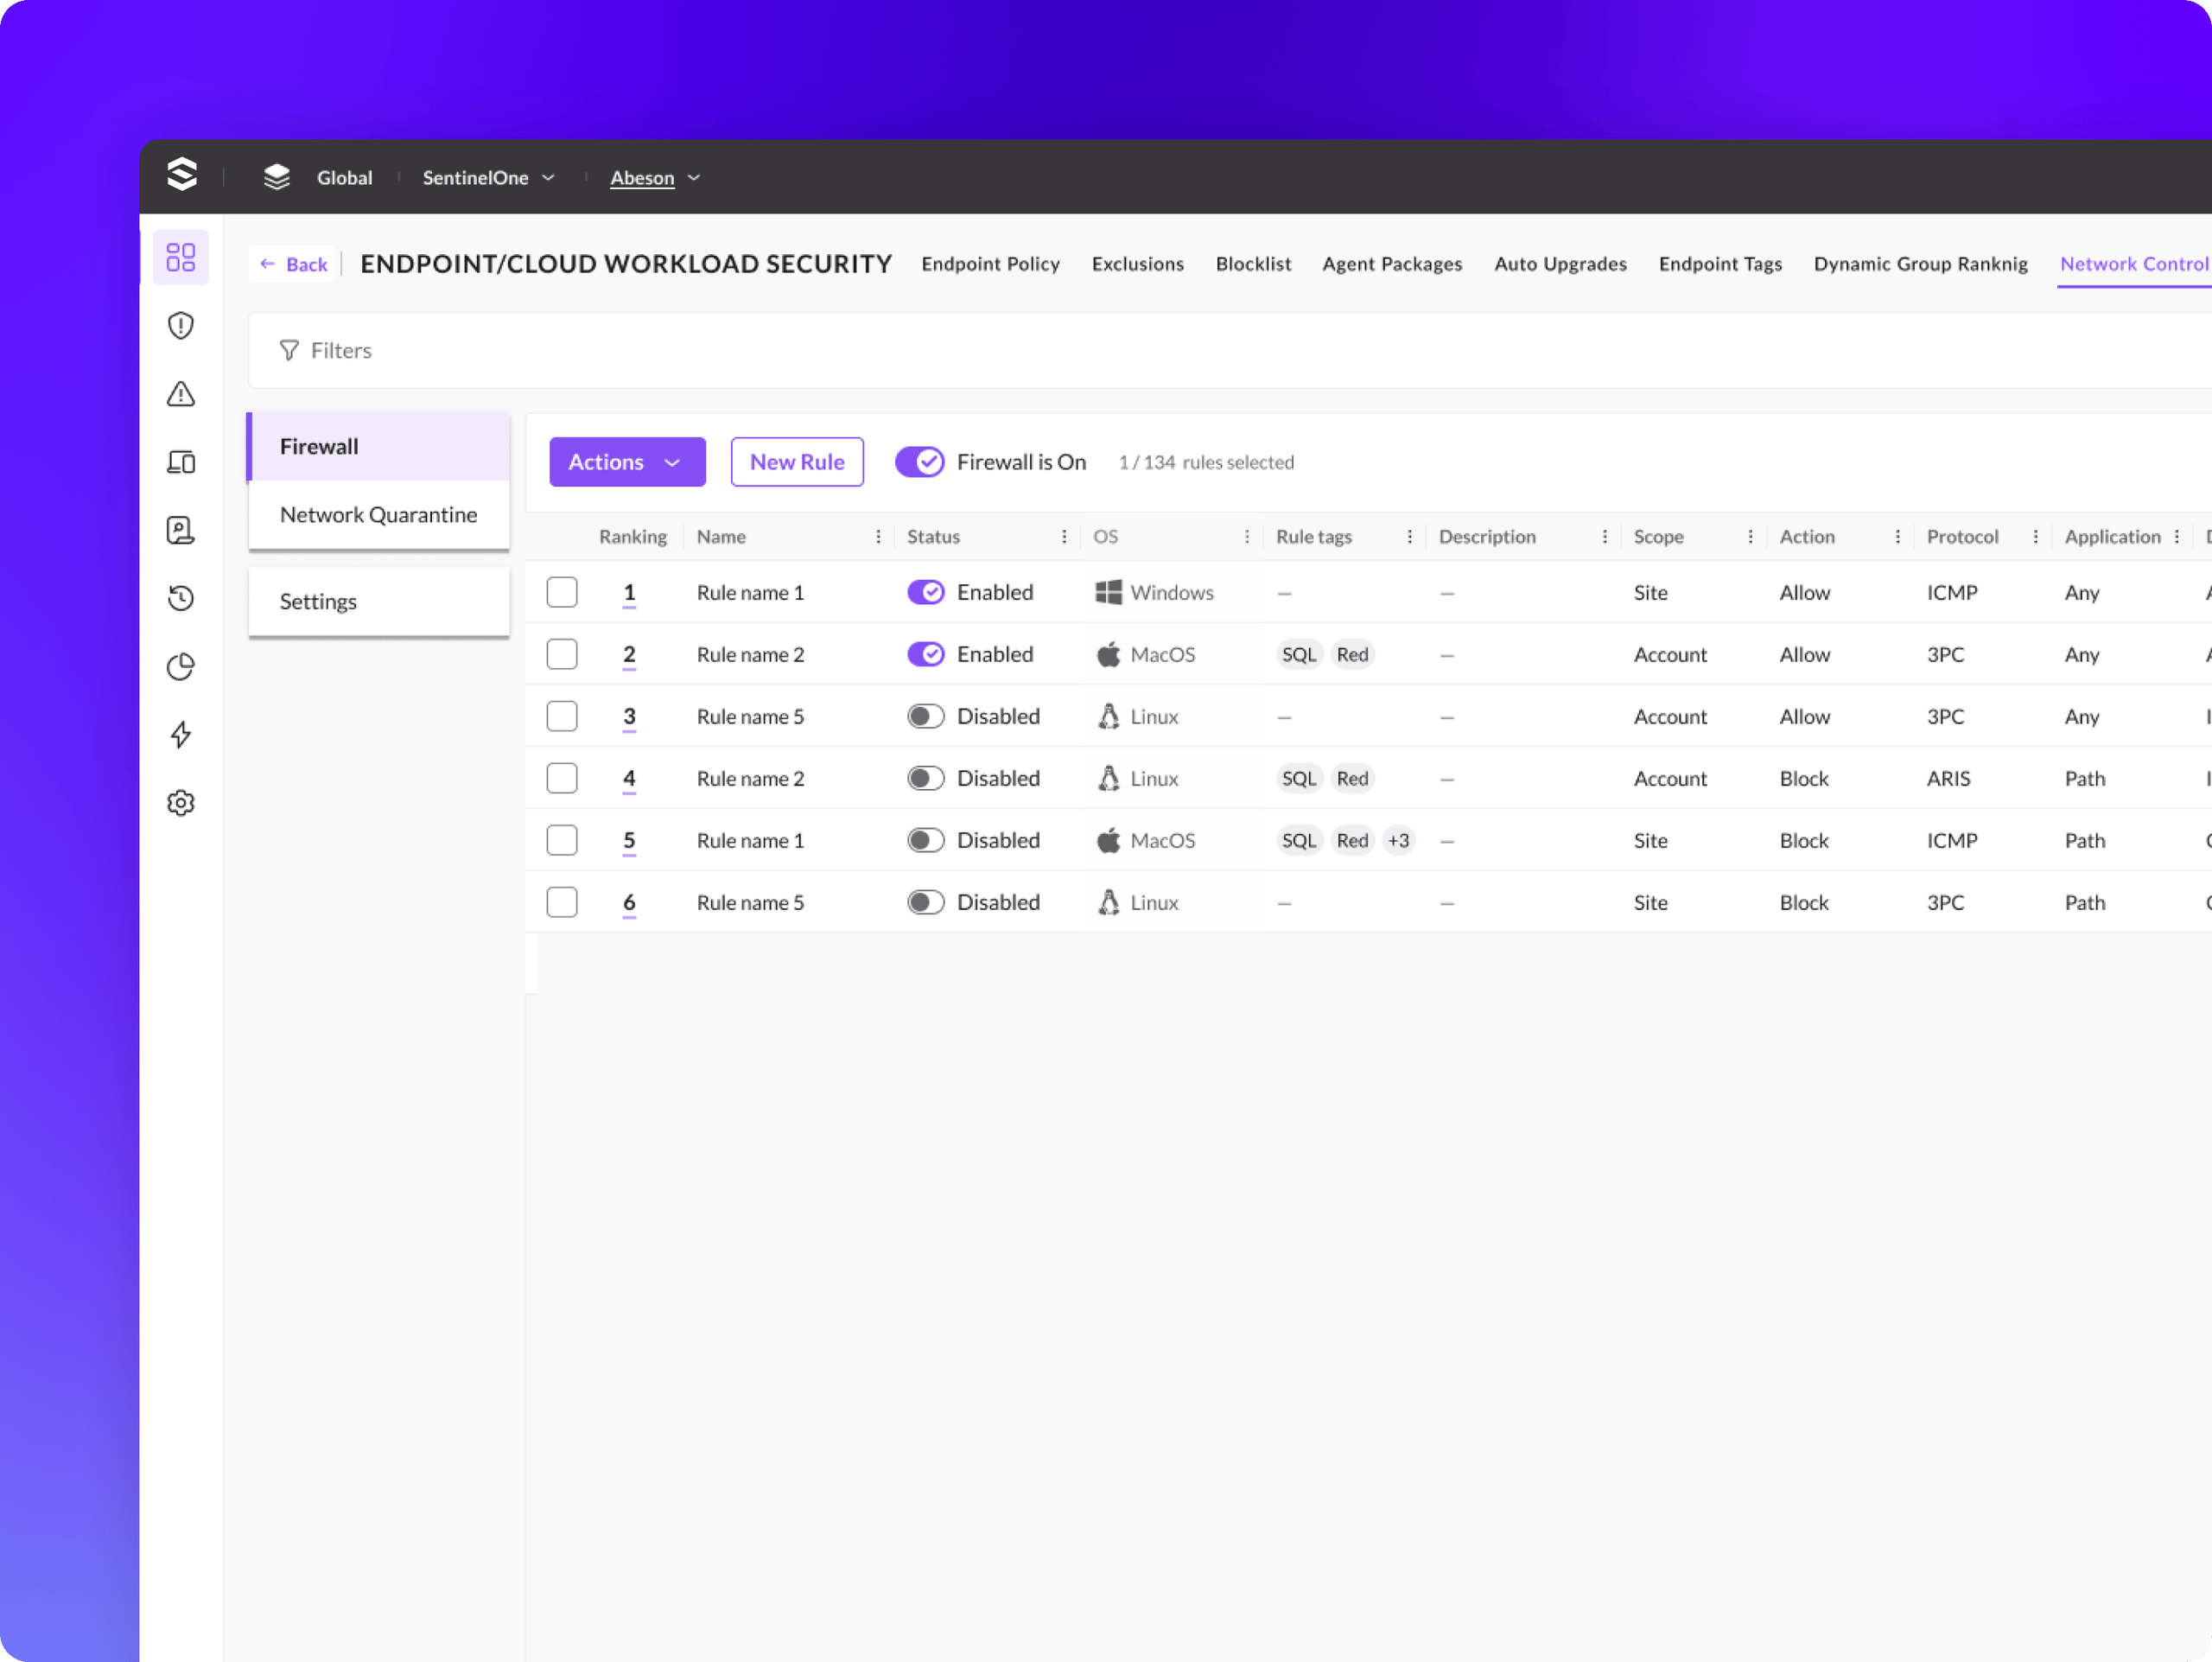Open the settings gear icon in sidebar
The height and width of the screenshot is (1662, 2212).
pos(181,803)
